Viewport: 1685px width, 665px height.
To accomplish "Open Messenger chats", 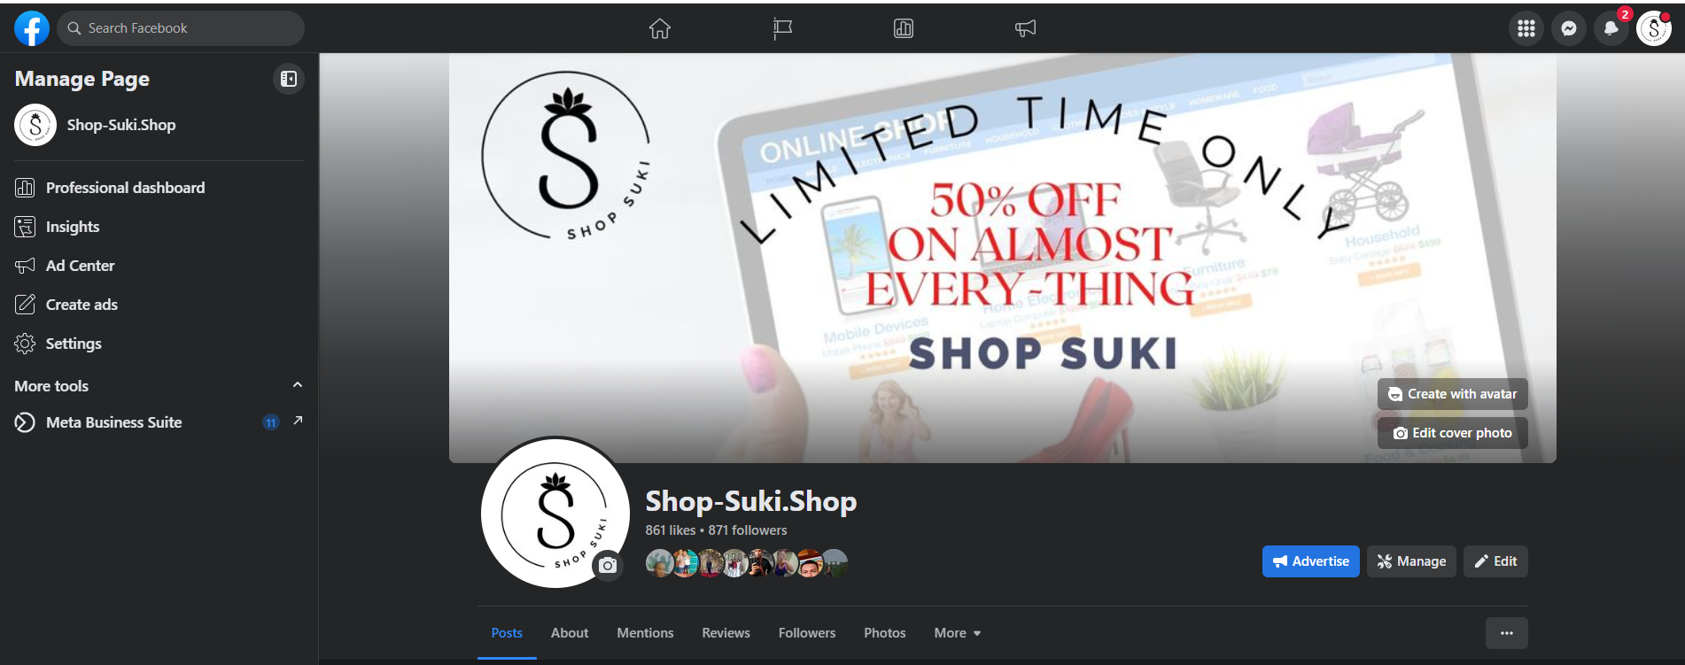I will click(x=1569, y=28).
